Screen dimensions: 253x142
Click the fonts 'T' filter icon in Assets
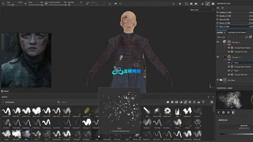pos(203,102)
